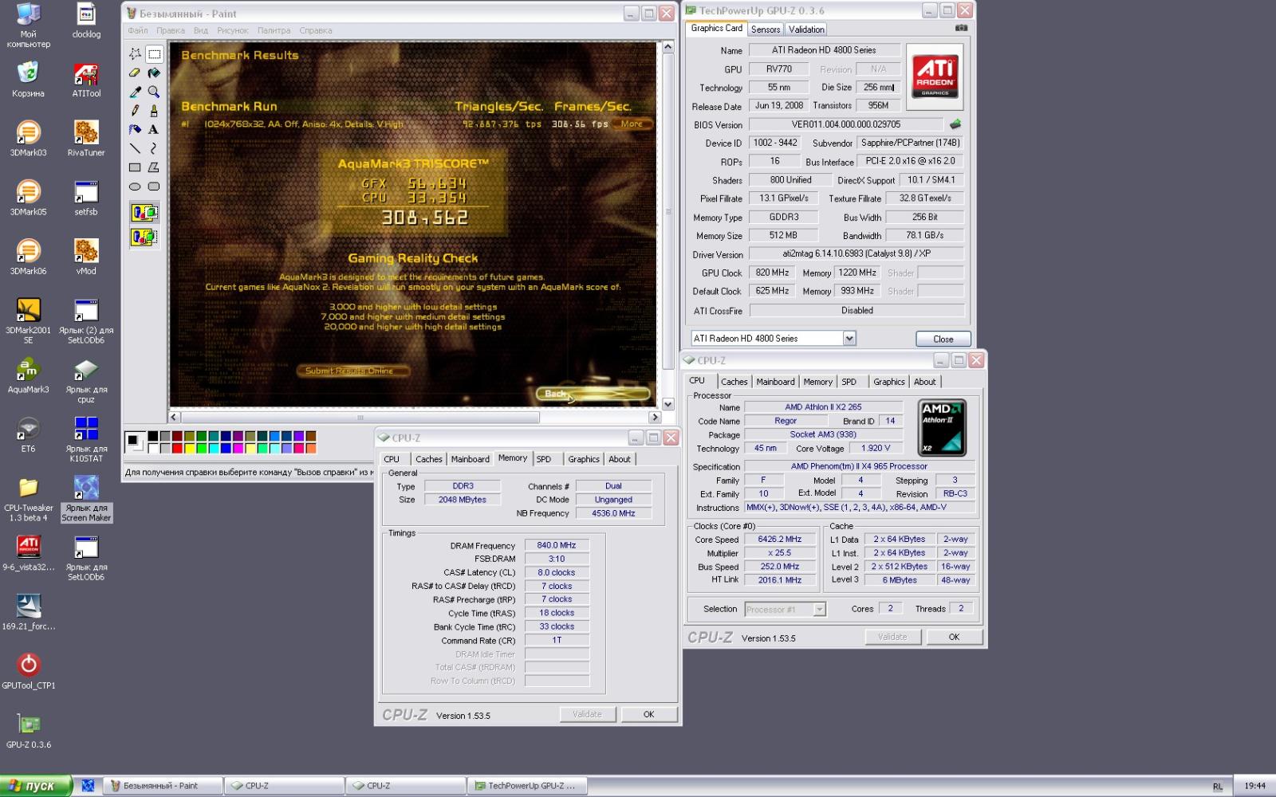1276x797 pixels.
Task: Open the Graphics tab in the CPU-Z memory window
Action: (x=583, y=459)
